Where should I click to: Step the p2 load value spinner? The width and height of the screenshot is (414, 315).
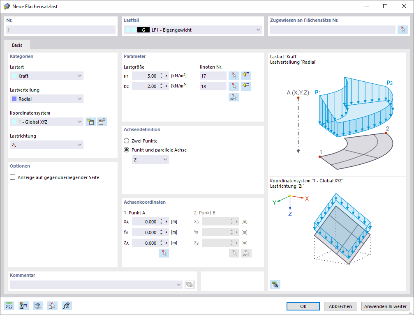(x=161, y=86)
